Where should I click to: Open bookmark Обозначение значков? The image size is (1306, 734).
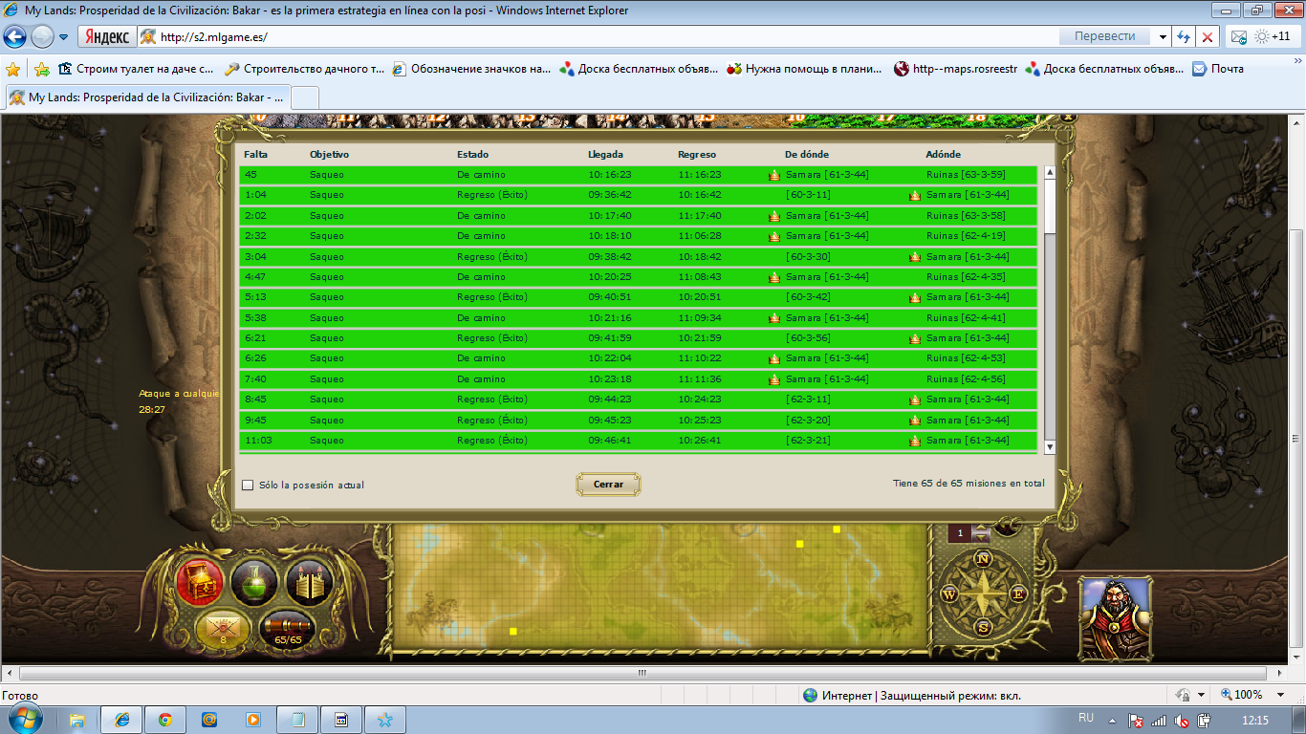pyautogui.click(x=471, y=69)
